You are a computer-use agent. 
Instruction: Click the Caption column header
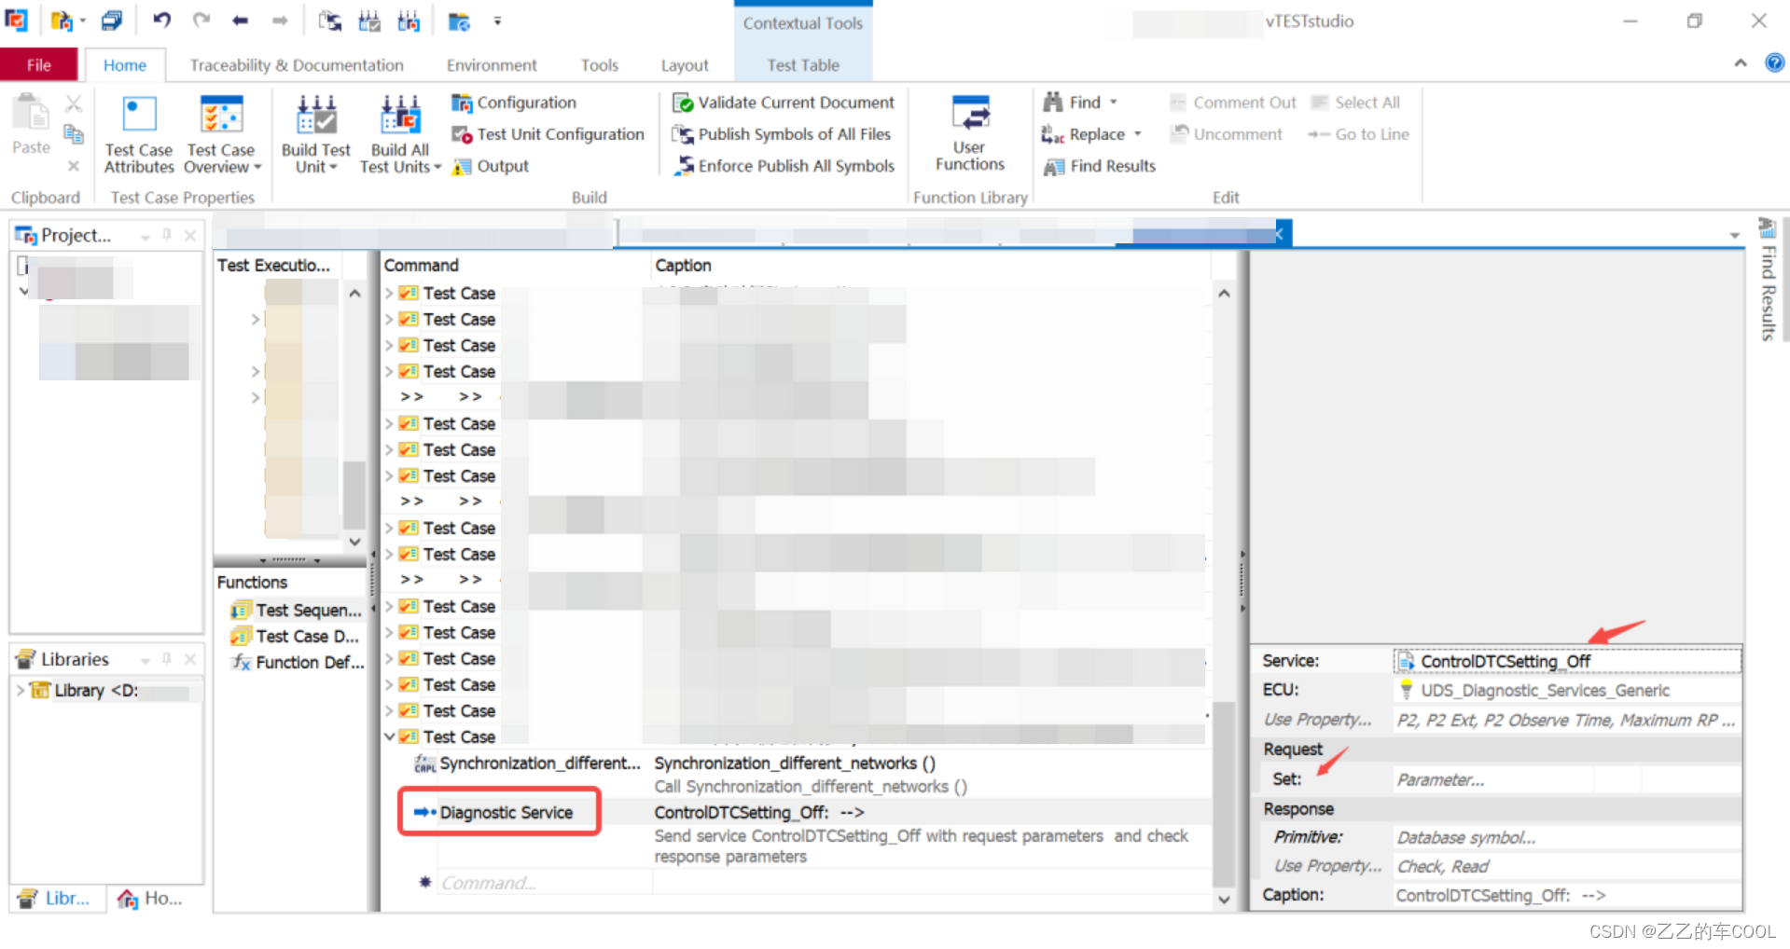click(931, 266)
